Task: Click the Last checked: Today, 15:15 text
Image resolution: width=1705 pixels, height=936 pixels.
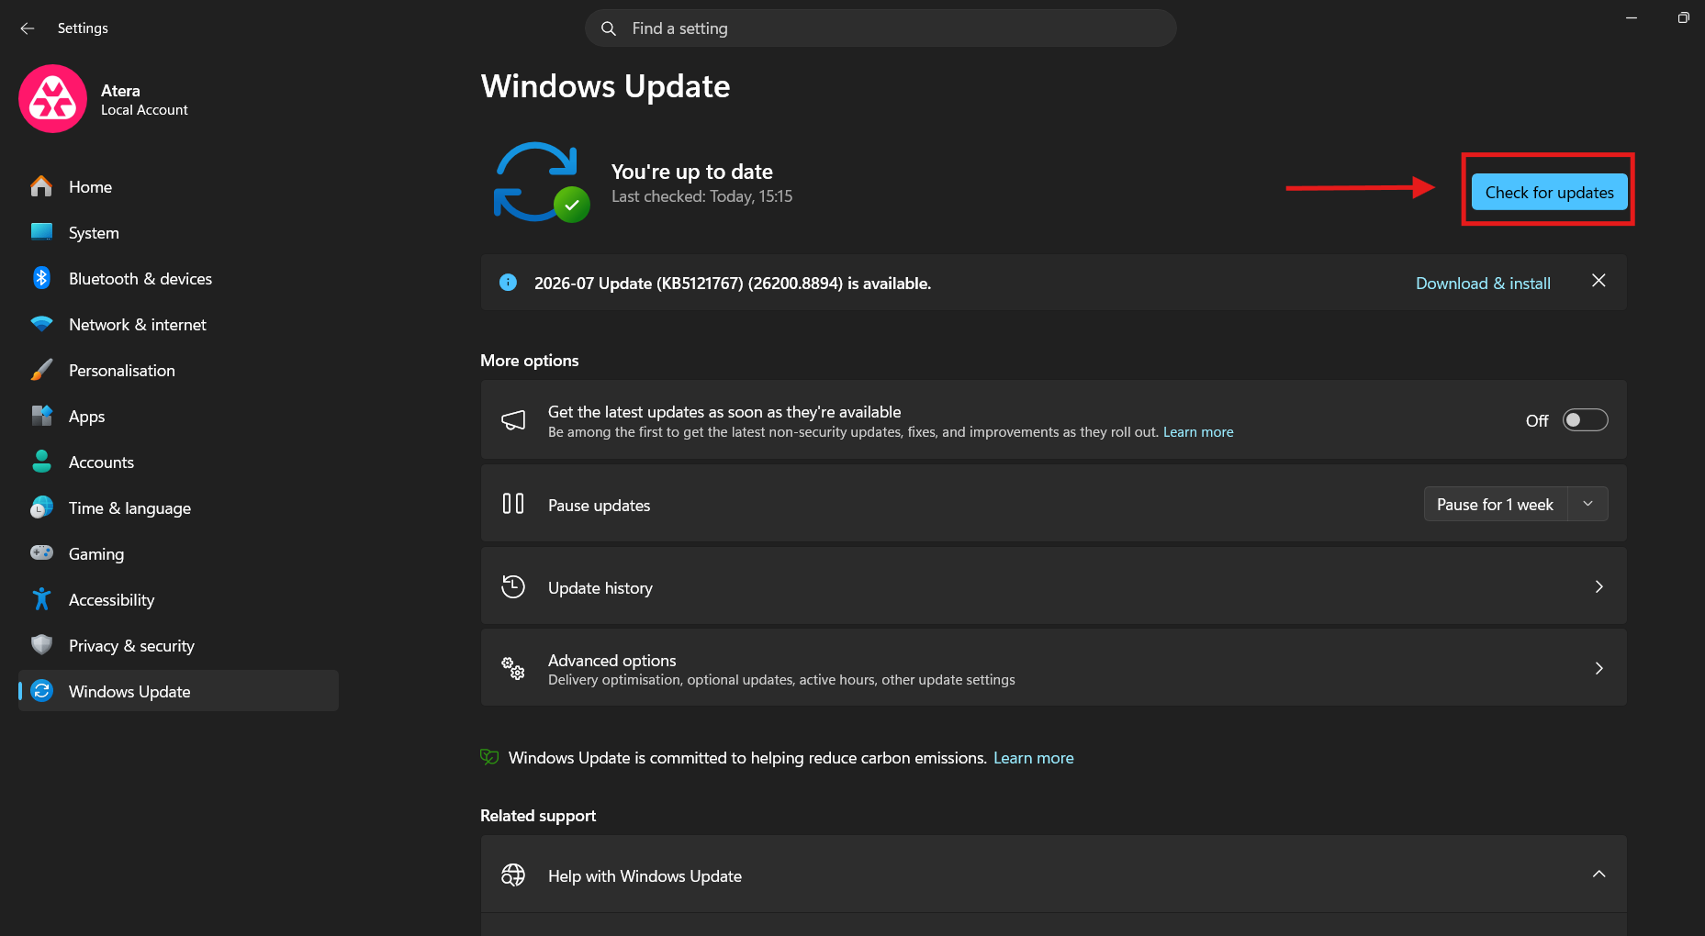Action: 701,196
